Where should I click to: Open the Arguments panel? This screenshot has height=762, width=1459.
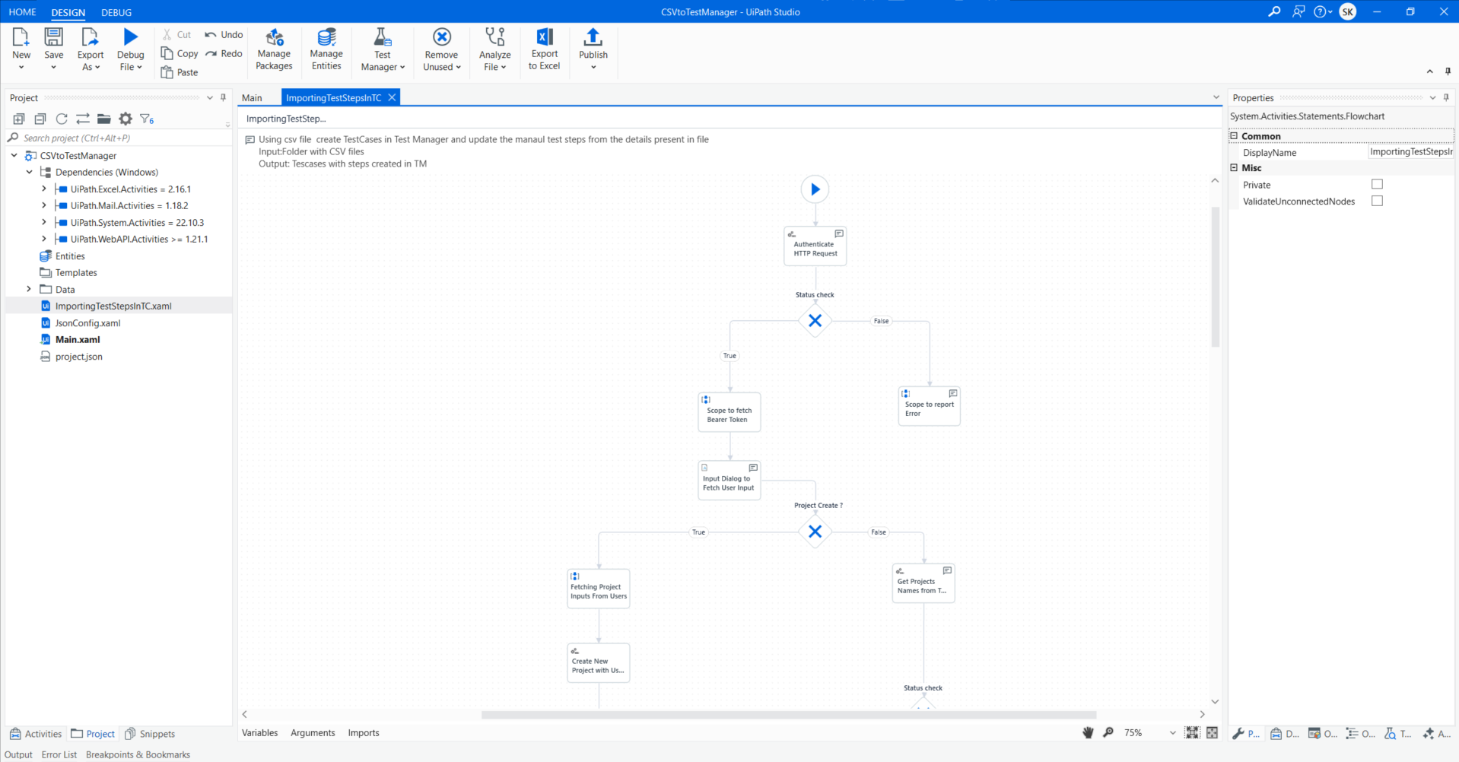[313, 733]
